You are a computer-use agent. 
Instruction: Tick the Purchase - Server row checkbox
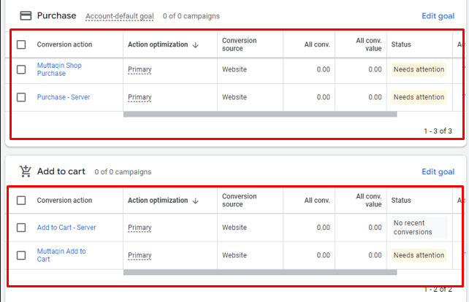coord(21,97)
